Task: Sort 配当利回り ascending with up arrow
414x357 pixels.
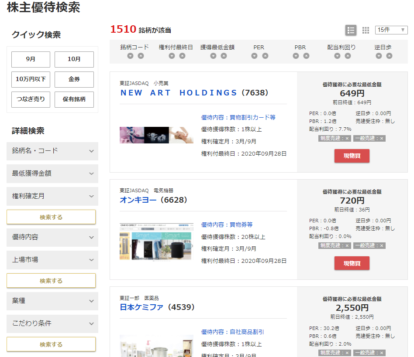Action: [348, 56]
